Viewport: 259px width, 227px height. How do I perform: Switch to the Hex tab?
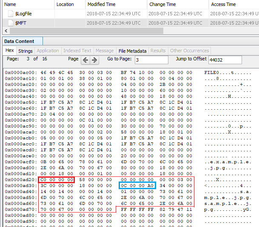[10, 50]
